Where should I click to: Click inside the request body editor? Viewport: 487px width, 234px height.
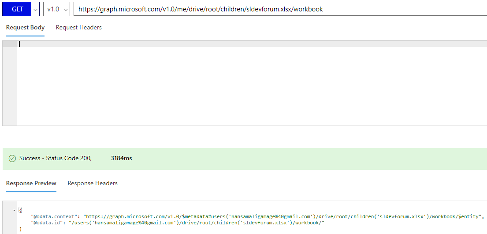coord(252,83)
